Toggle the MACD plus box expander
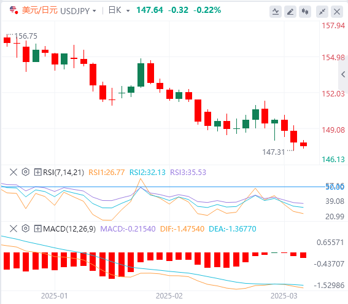This screenshot has width=348, height=304. coord(37,228)
